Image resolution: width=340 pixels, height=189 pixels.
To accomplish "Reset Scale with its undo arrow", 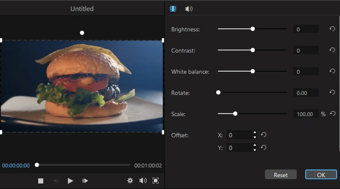I will coord(332,114).
